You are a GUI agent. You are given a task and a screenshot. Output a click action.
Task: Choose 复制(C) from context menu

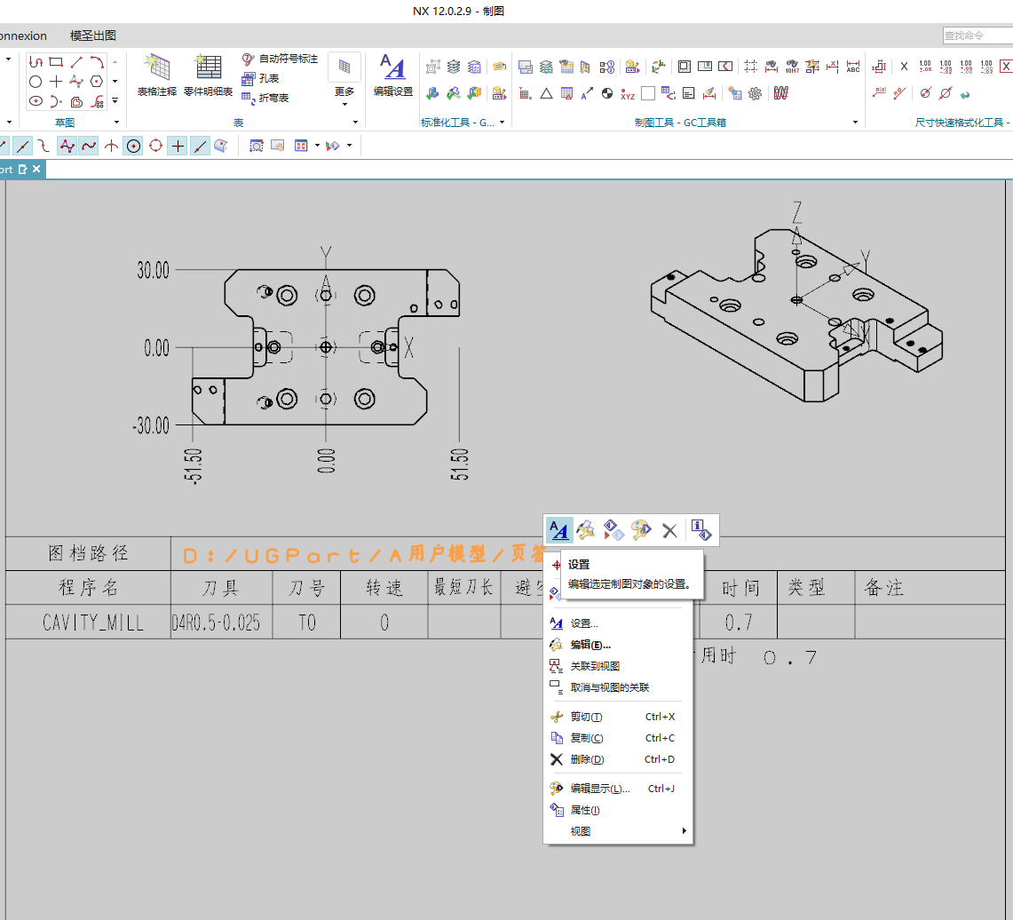618,739
